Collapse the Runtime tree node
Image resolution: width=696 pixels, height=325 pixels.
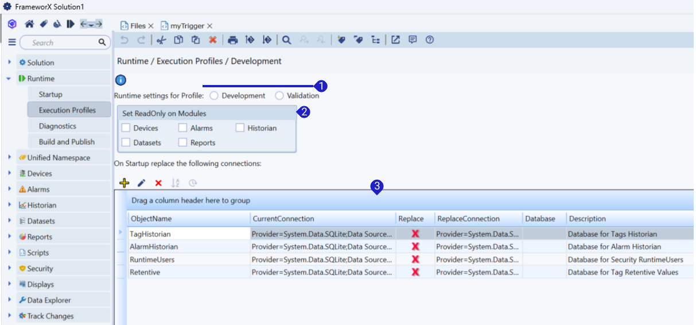(9, 79)
